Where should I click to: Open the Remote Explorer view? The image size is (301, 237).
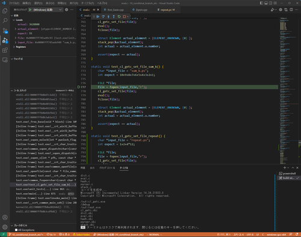point(5,60)
